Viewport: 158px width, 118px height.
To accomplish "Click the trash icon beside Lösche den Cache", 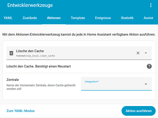I will [11, 53].
